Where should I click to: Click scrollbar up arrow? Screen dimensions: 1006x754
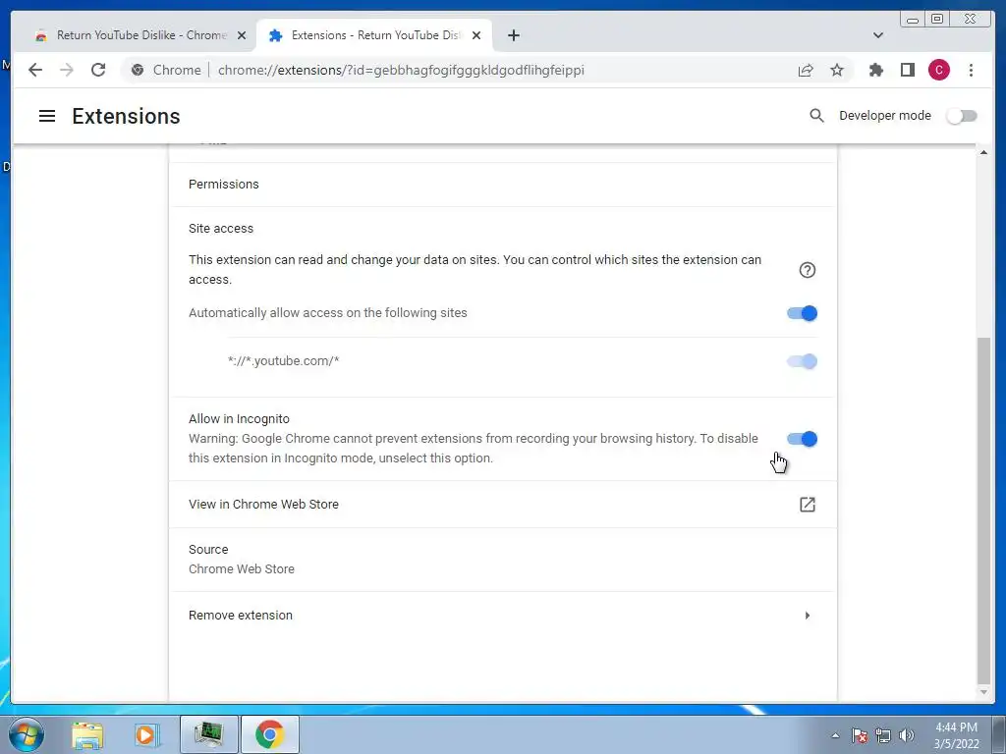983,152
